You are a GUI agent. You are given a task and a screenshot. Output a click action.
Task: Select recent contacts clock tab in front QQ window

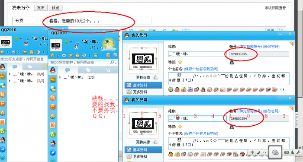coord(108,70)
